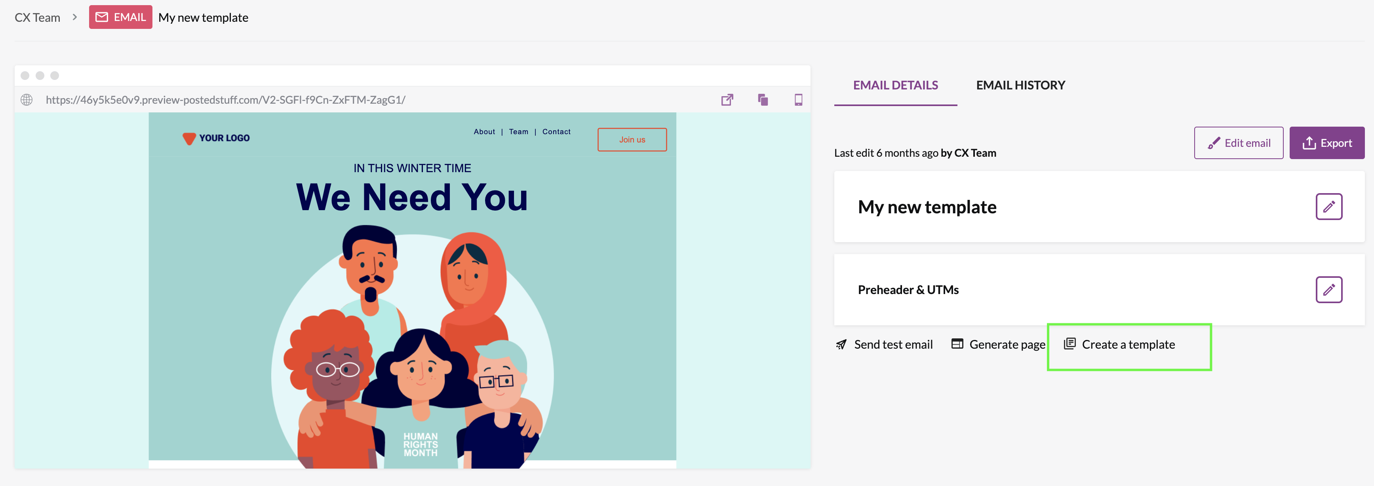1374x486 pixels.
Task: Send a test email
Action: 884,345
